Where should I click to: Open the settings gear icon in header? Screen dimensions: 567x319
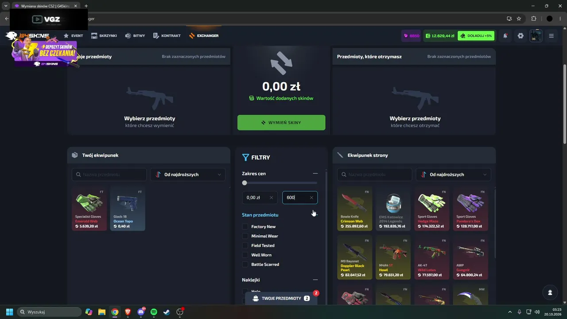[x=520, y=36]
